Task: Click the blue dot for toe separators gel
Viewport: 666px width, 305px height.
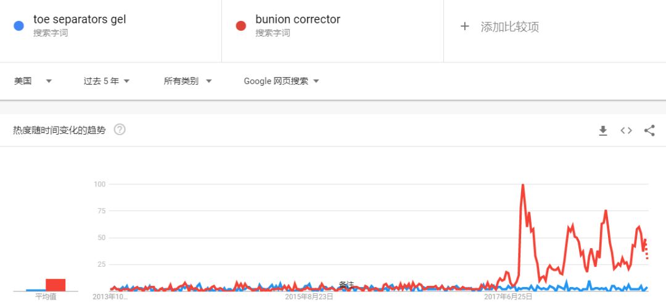Action: [18, 26]
